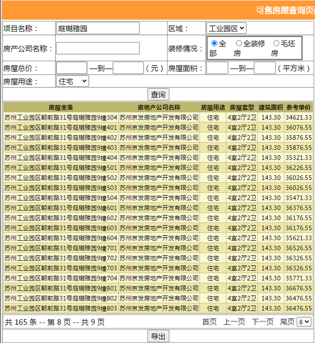Image resolution: width=315 pixels, height=343 pixels.
Task: Select the 9幢703 address cell
Action: click(x=61, y=268)
